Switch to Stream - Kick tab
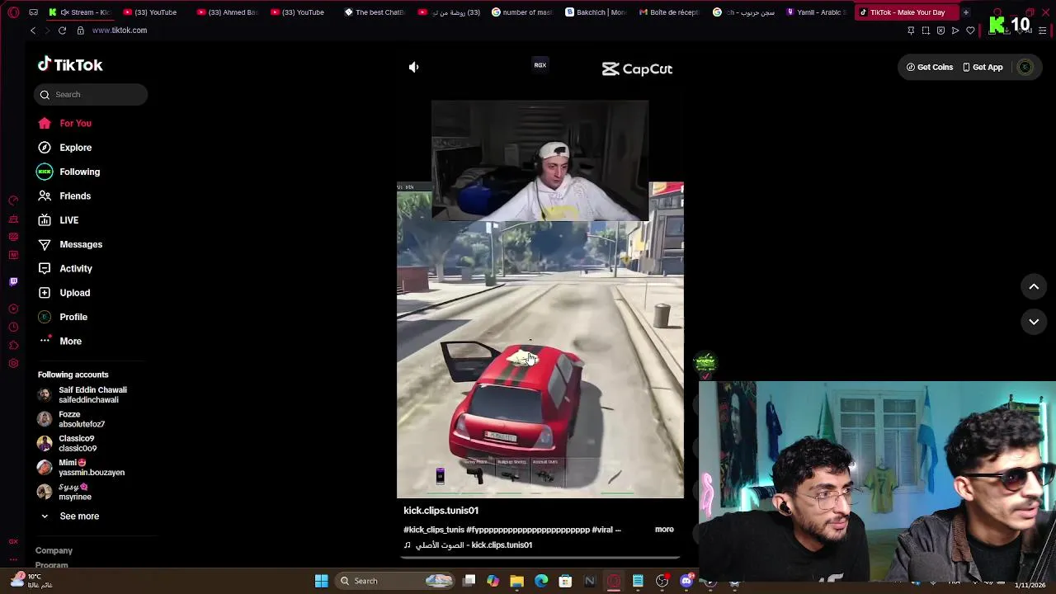The width and height of the screenshot is (1056, 594). [79, 12]
